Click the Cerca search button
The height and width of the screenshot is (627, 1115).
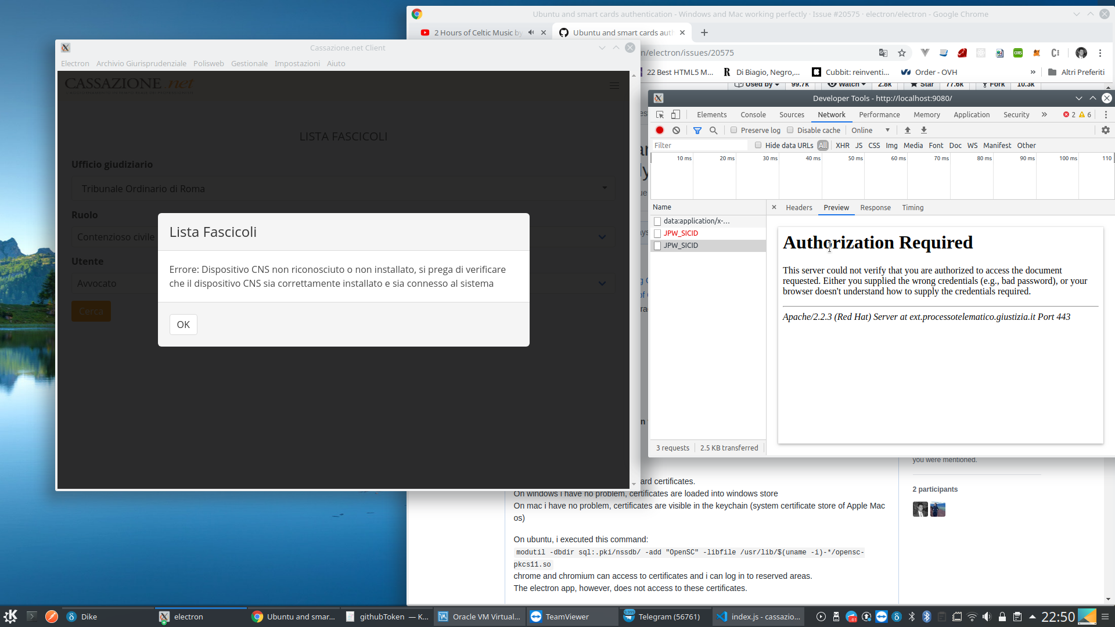coord(91,311)
